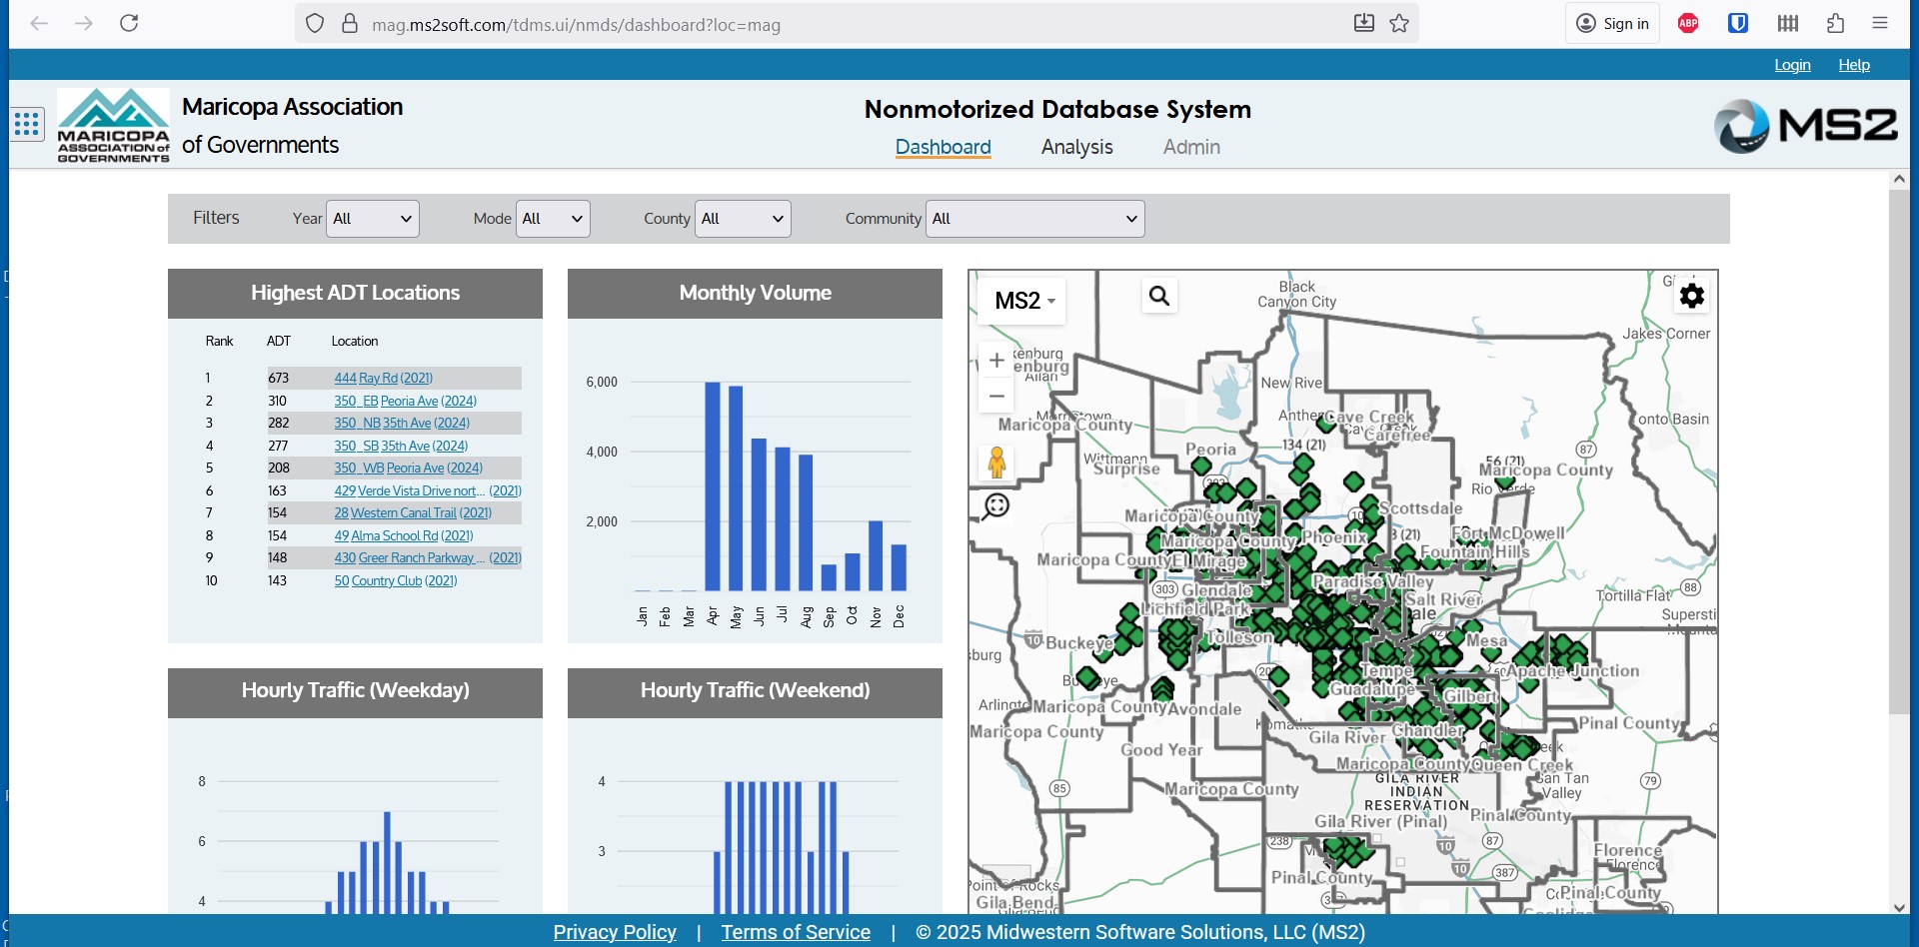Image resolution: width=1919 pixels, height=947 pixels.
Task: Zoom in on the map
Action: pos(996,361)
